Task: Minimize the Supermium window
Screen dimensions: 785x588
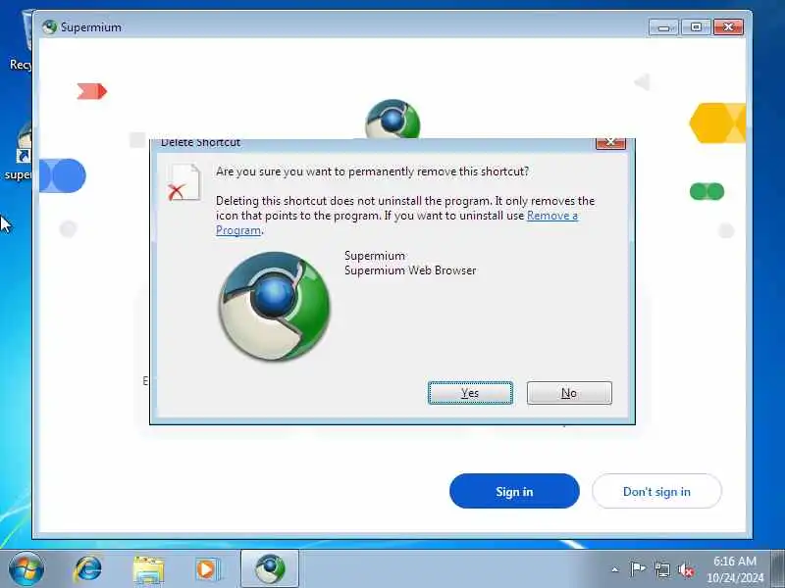Action: [x=663, y=27]
